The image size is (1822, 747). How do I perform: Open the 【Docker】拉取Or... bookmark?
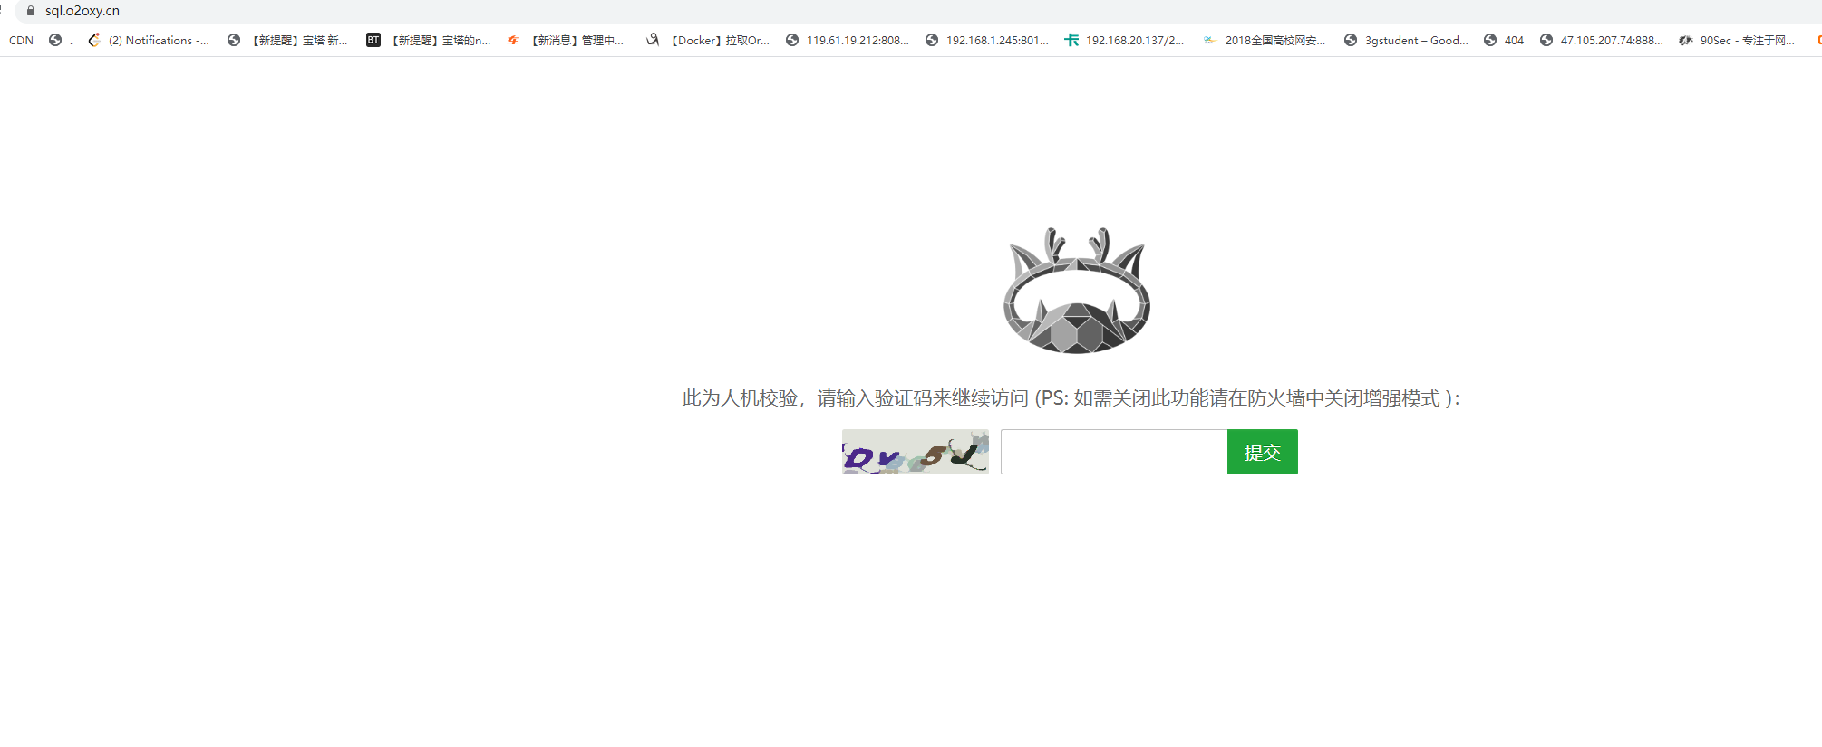pyautogui.click(x=708, y=40)
